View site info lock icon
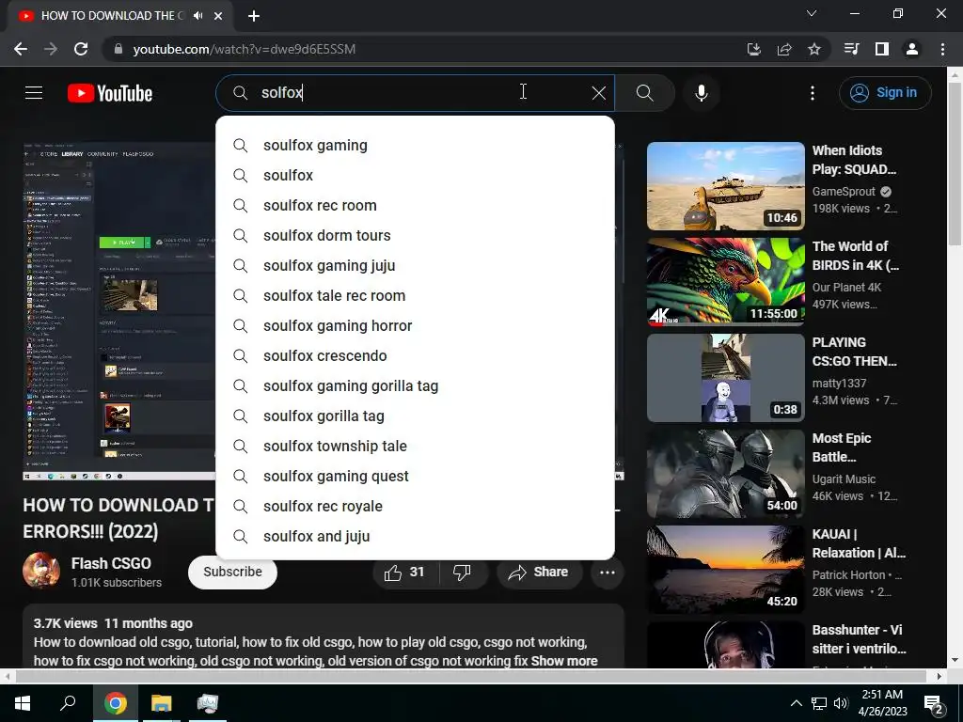The image size is (963, 722). point(118,49)
